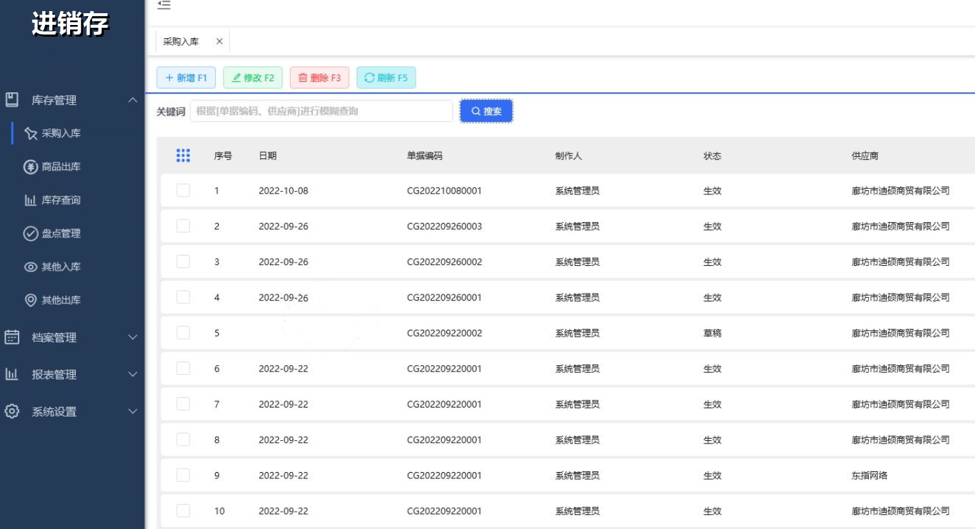Click the 新增 F1 button
The image size is (975, 529).
coord(186,78)
